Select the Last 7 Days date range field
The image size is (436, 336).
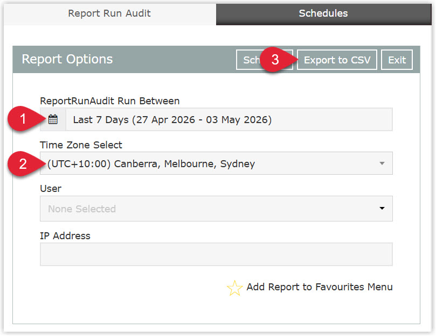[229, 119]
